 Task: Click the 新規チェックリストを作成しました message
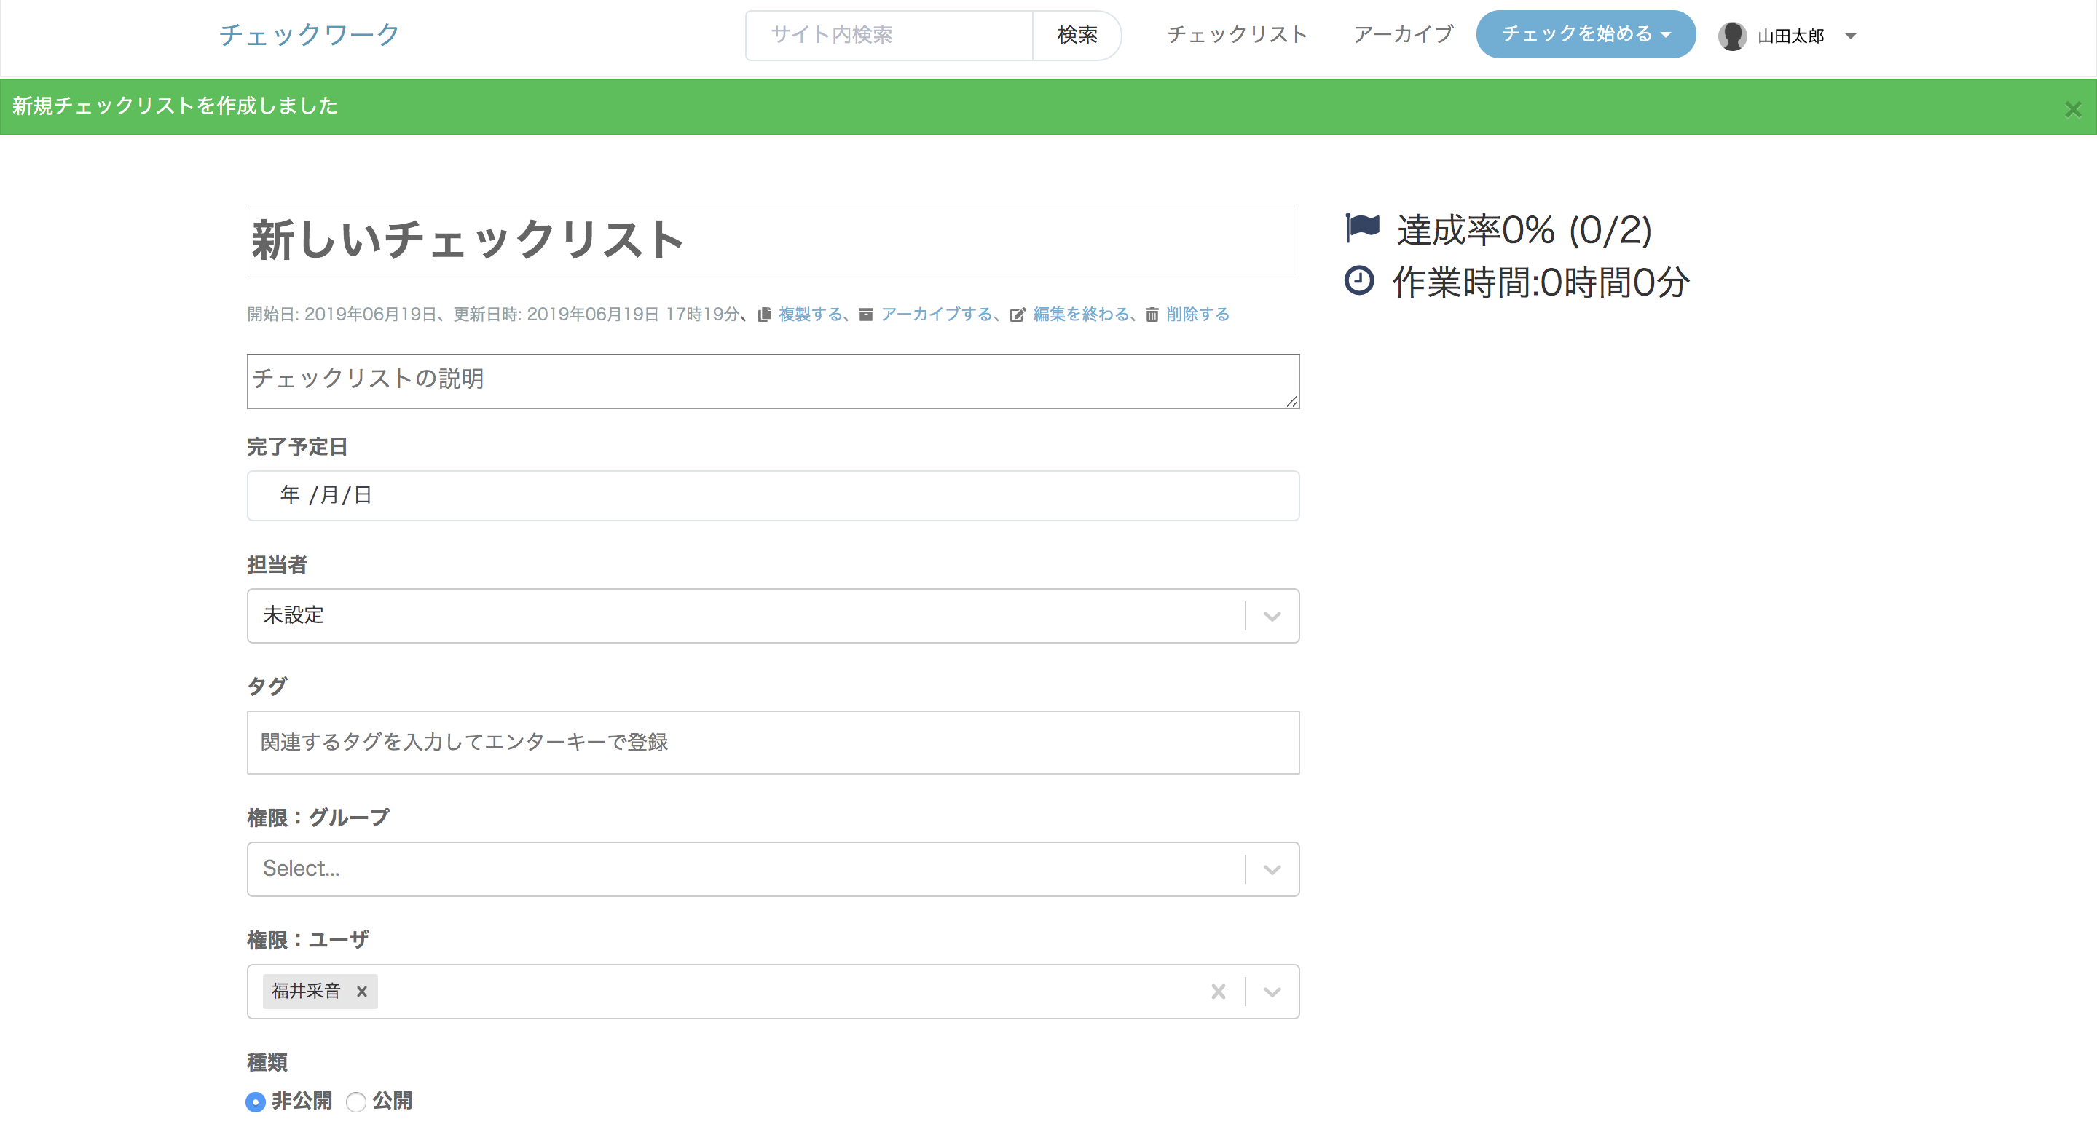tap(175, 106)
